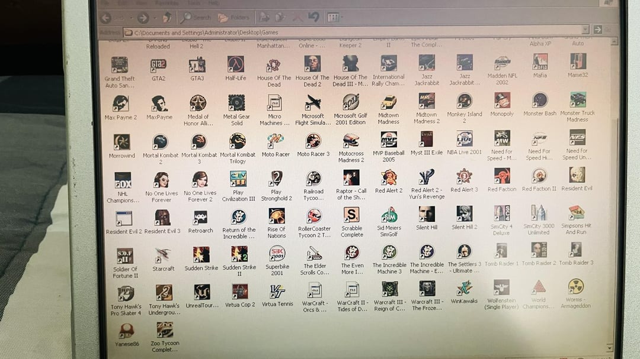
Task: Select the Moto Racer 3 icon
Action: [x=313, y=141]
